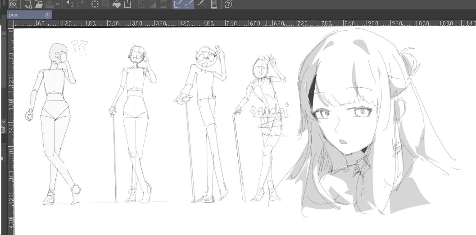Click the 600 mark on horizontal ruler
The image size is (476, 235).
(x=255, y=23)
